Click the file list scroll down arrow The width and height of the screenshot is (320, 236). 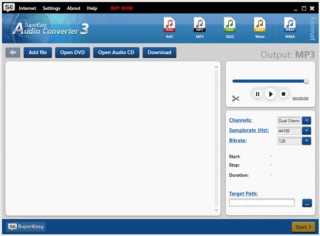click(x=216, y=210)
